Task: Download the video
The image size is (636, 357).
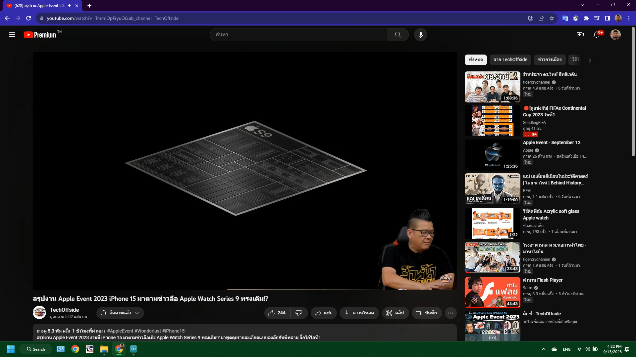Action: click(x=359, y=313)
